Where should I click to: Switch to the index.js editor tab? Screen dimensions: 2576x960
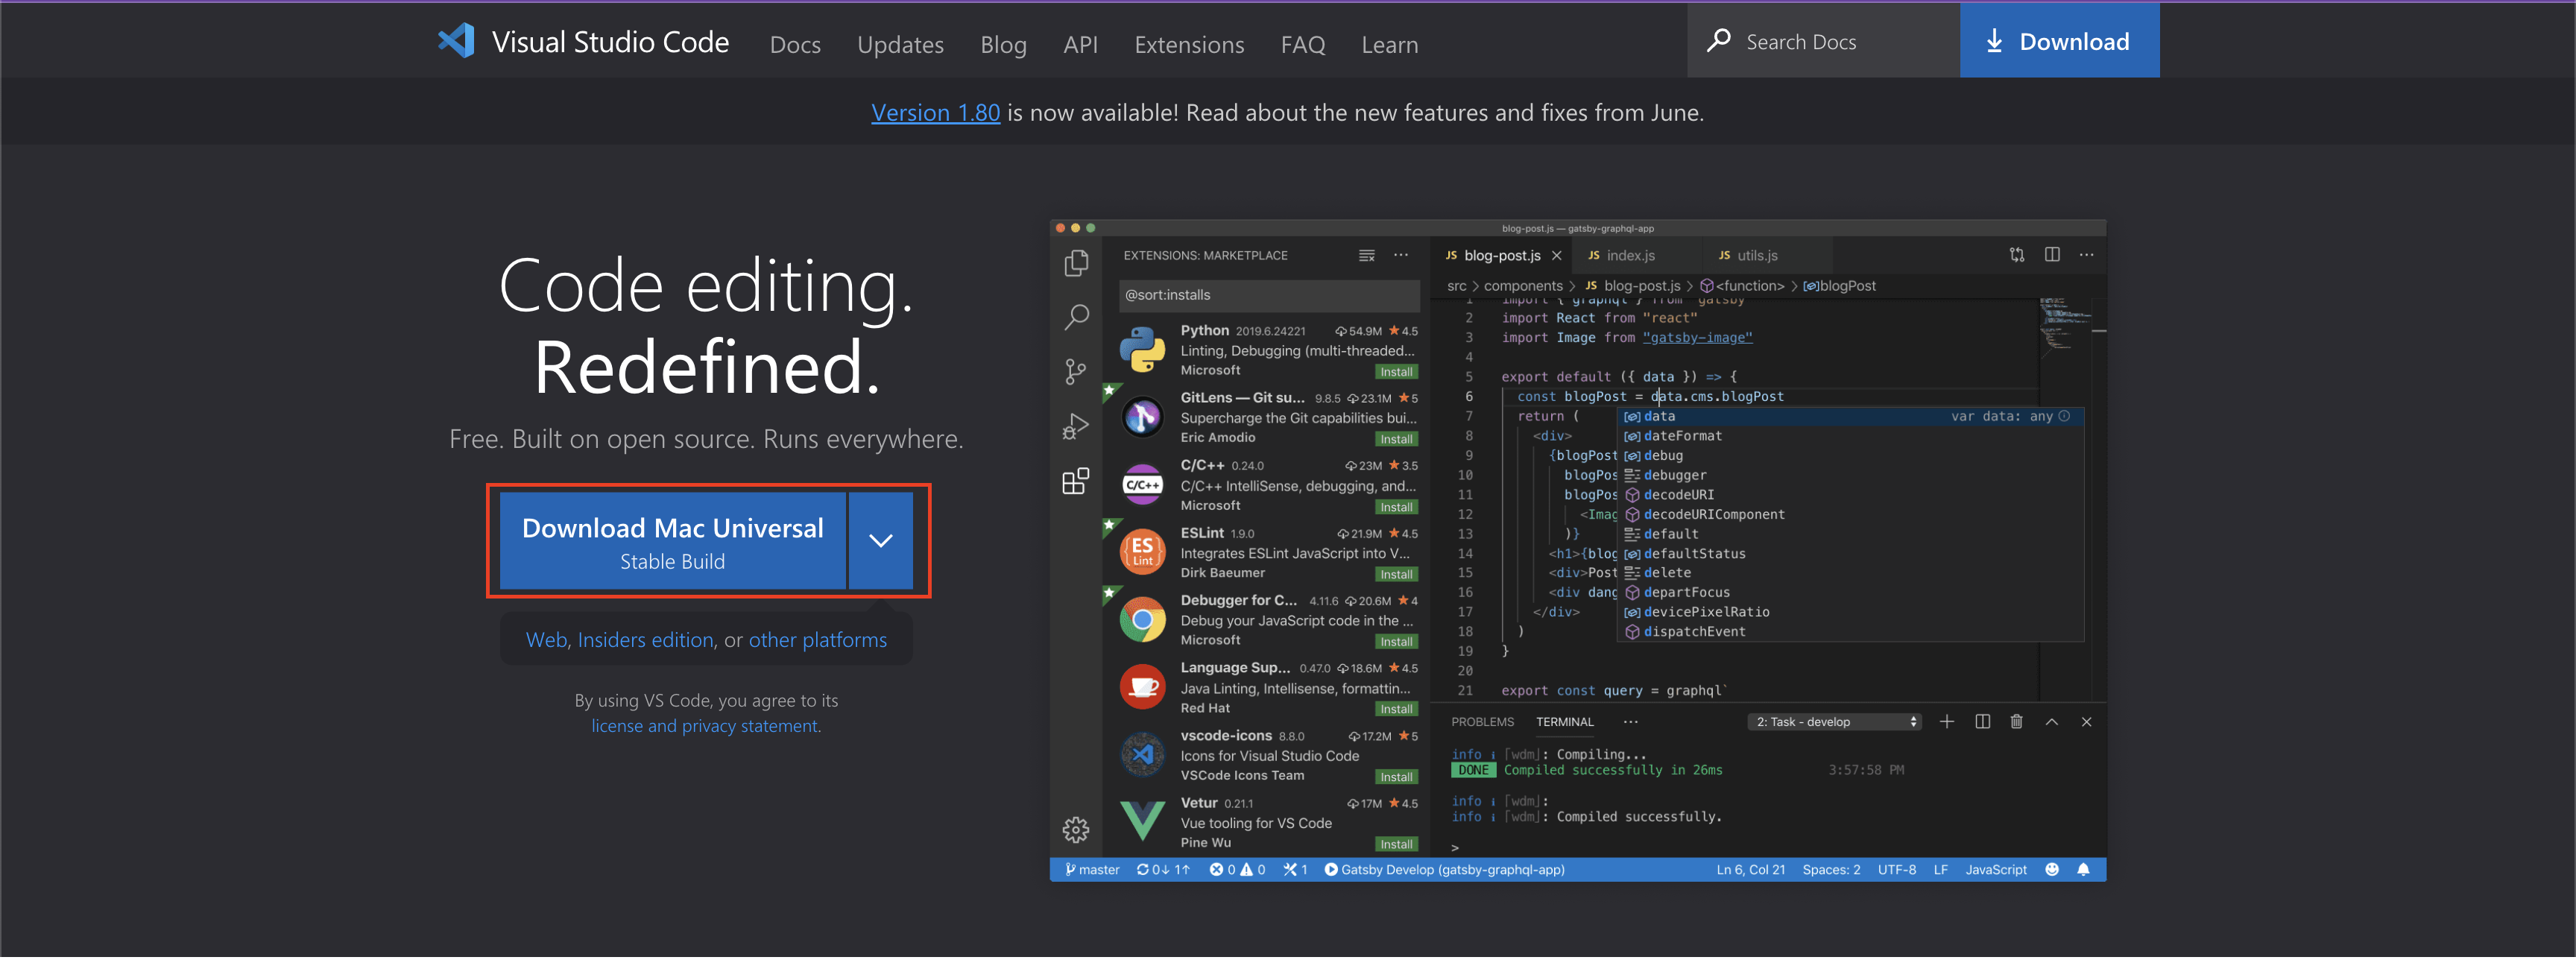pyautogui.click(x=1630, y=256)
